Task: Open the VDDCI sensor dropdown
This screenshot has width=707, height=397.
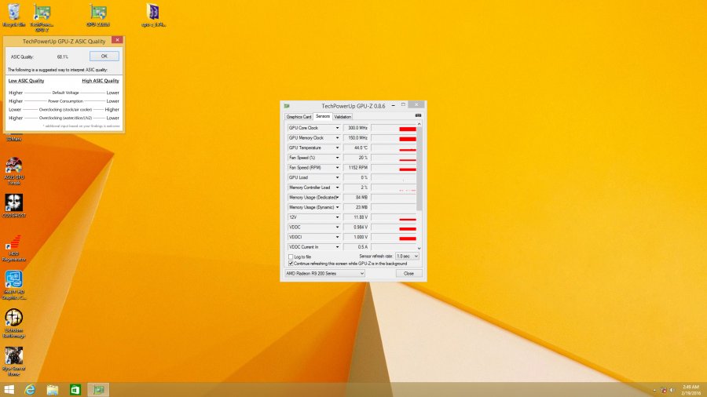Action: click(337, 237)
